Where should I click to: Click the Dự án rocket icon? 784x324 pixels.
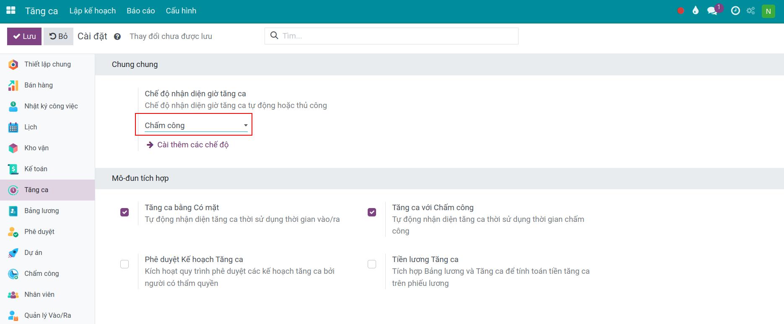click(13, 253)
